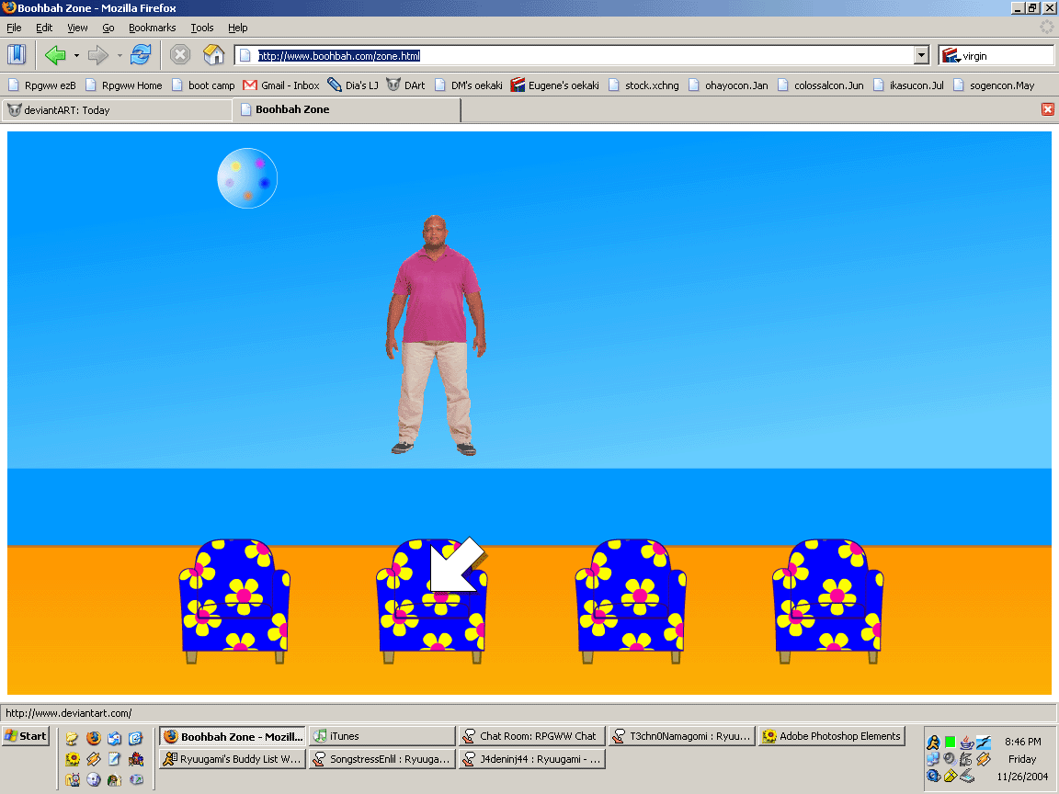
Task: Switch to the SongstressEnlil chat window
Action: (382, 759)
